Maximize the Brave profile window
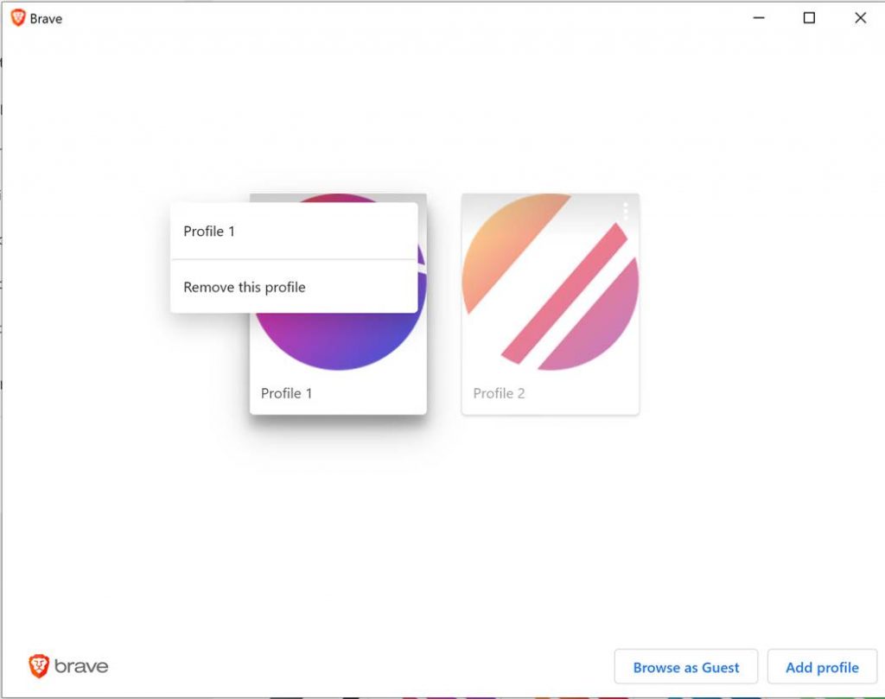The image size is (885, 699). (x=809, y=18)
